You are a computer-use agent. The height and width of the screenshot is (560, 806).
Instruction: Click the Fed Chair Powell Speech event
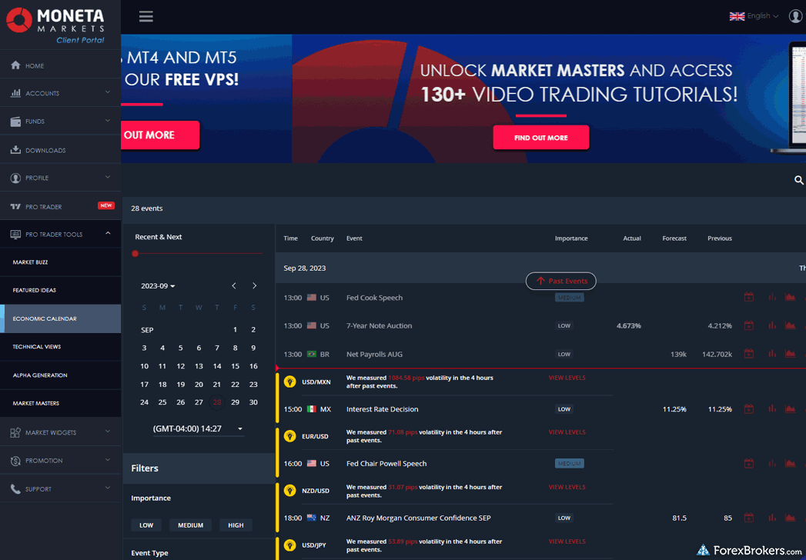pyautogui.click(x=386, y=463)
